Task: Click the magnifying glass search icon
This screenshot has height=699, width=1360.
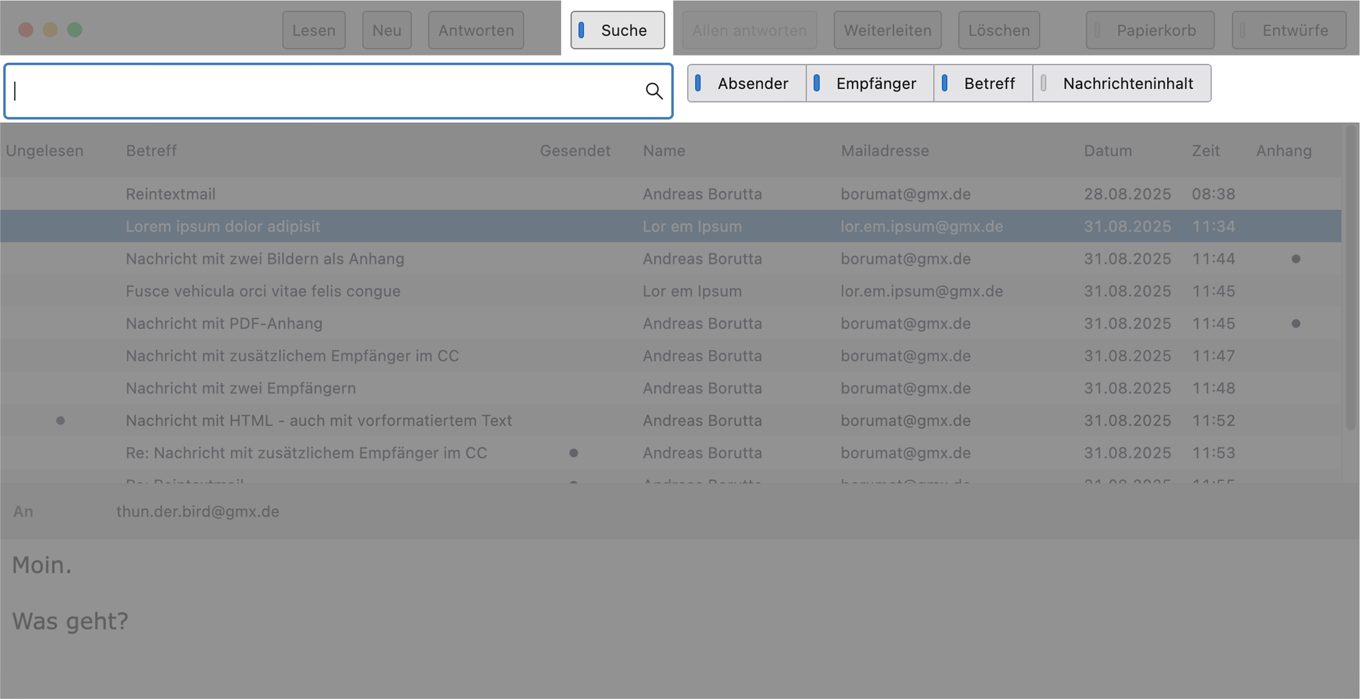Action: click(x=654, y=91)
